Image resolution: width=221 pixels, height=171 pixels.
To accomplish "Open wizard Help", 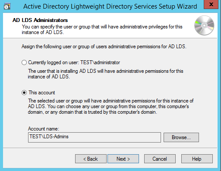I will pyautogui.click(x=197, y=159).
